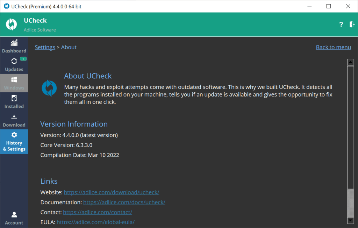The image size is (358, 228).
Task: Open the adlice.com contact link
Action: pos(98,212)
